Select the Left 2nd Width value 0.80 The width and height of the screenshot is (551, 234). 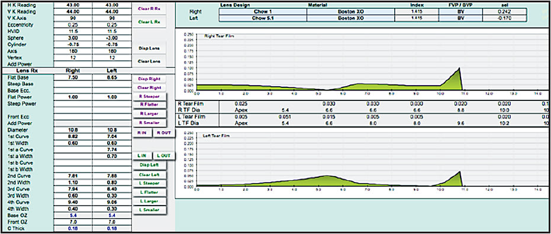tap(112, 183)
